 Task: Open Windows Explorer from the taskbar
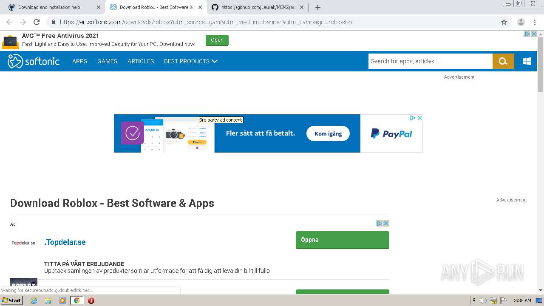click(x=48, y=300)
